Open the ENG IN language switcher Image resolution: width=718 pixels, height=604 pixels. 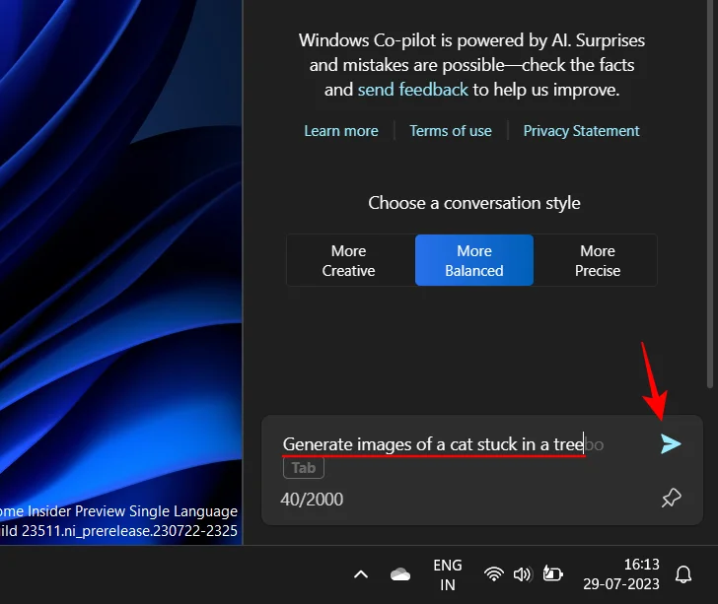pos(448,574)
